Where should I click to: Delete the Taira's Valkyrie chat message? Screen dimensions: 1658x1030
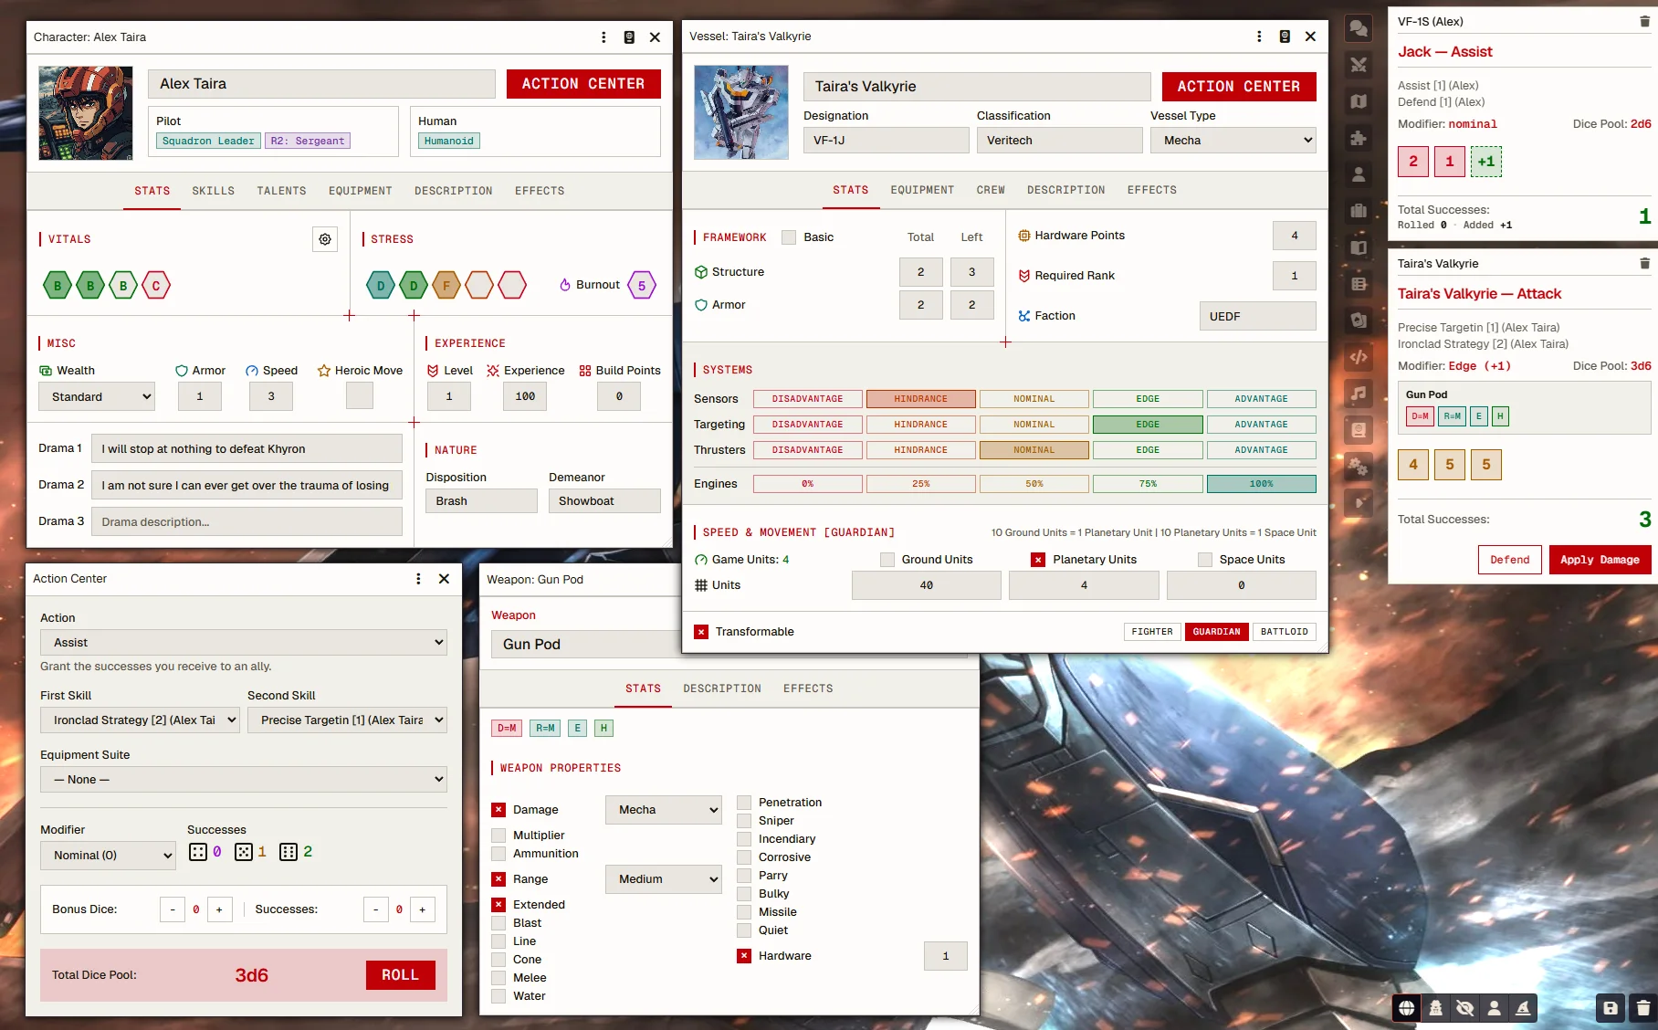click(x=1644, y=263)
